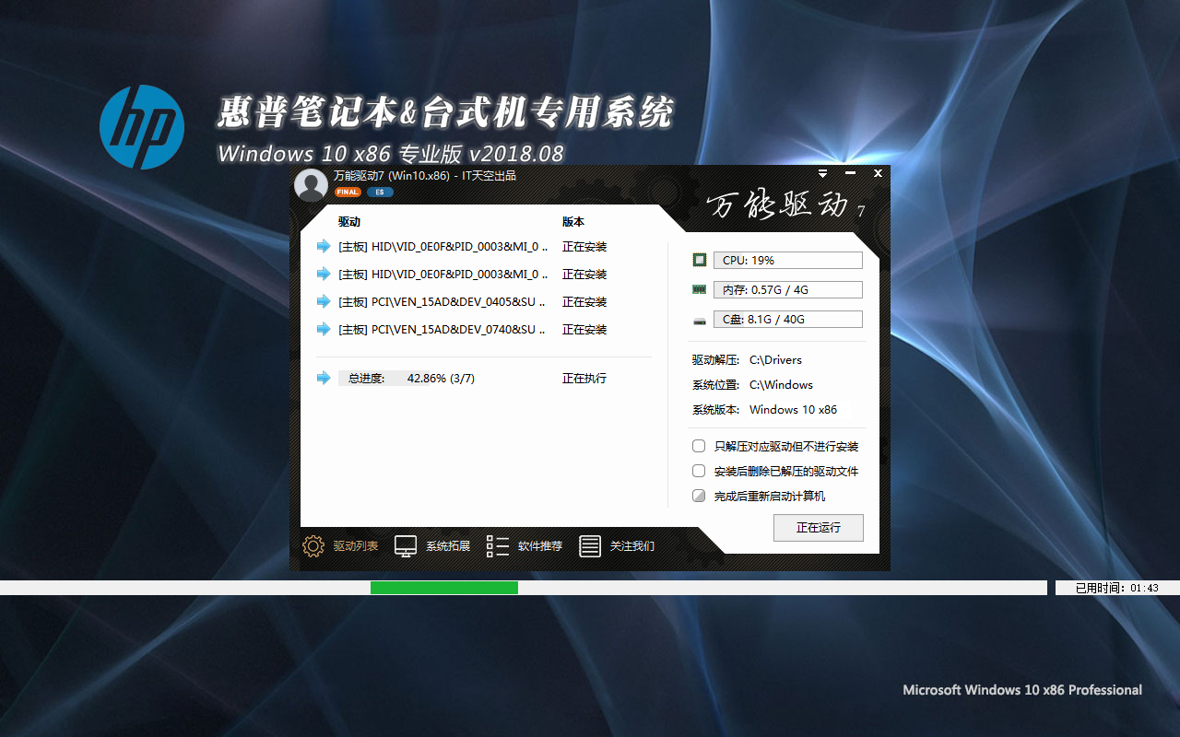The image size is (1180, 737).
Task: Click arrow icon beside PCI\VEN_15AD&DEV_0405 row
Action: pos(324,301)
